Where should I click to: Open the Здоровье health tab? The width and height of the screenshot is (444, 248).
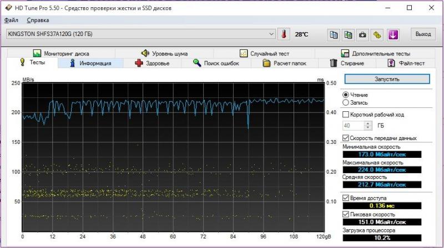coord(153,63)
